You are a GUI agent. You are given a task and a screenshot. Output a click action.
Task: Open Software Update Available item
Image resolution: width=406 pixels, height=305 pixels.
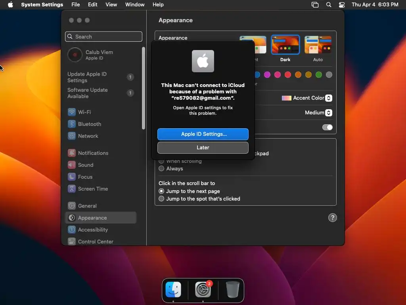click(x=100, y=93)
